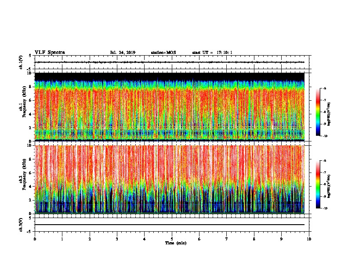Click the "-5" volt tick on ch.3(V) axis
348x268 pixels.
(x=29, y=232)
